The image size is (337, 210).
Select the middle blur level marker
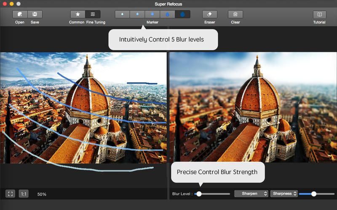[x=152, y=14]
